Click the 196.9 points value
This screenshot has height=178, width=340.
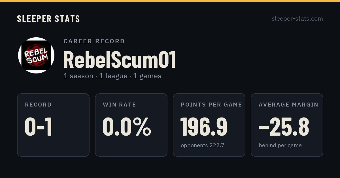coord(204,127)
